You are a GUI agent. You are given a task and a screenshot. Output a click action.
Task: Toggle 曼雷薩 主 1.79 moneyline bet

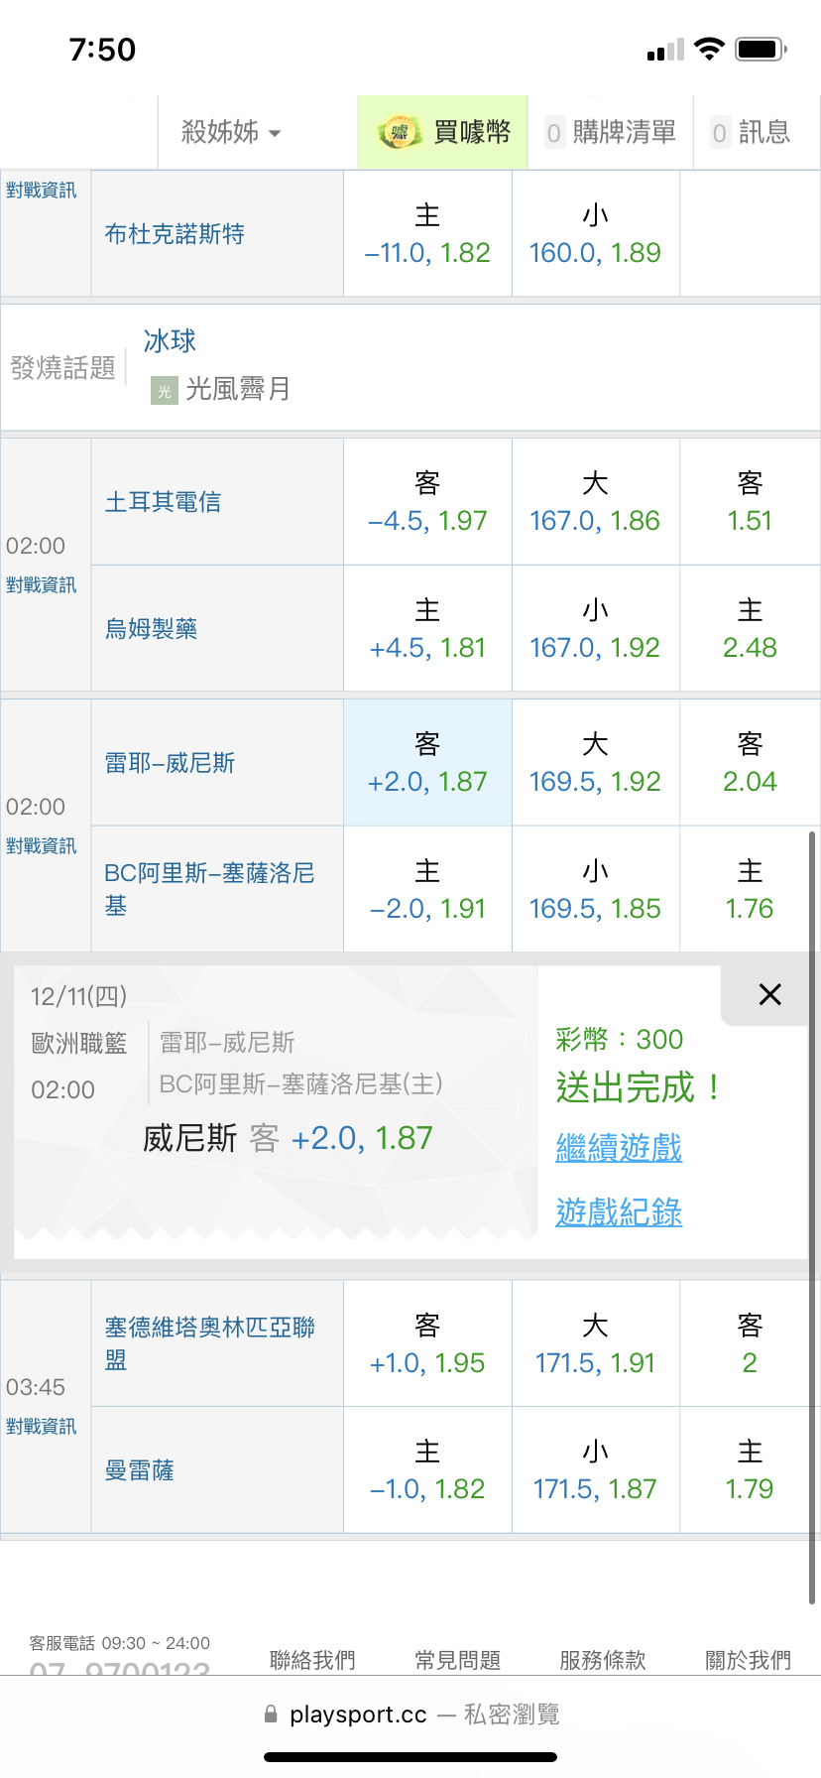click(750, 1470)
